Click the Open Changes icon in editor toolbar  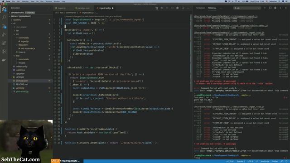[157, 8]
